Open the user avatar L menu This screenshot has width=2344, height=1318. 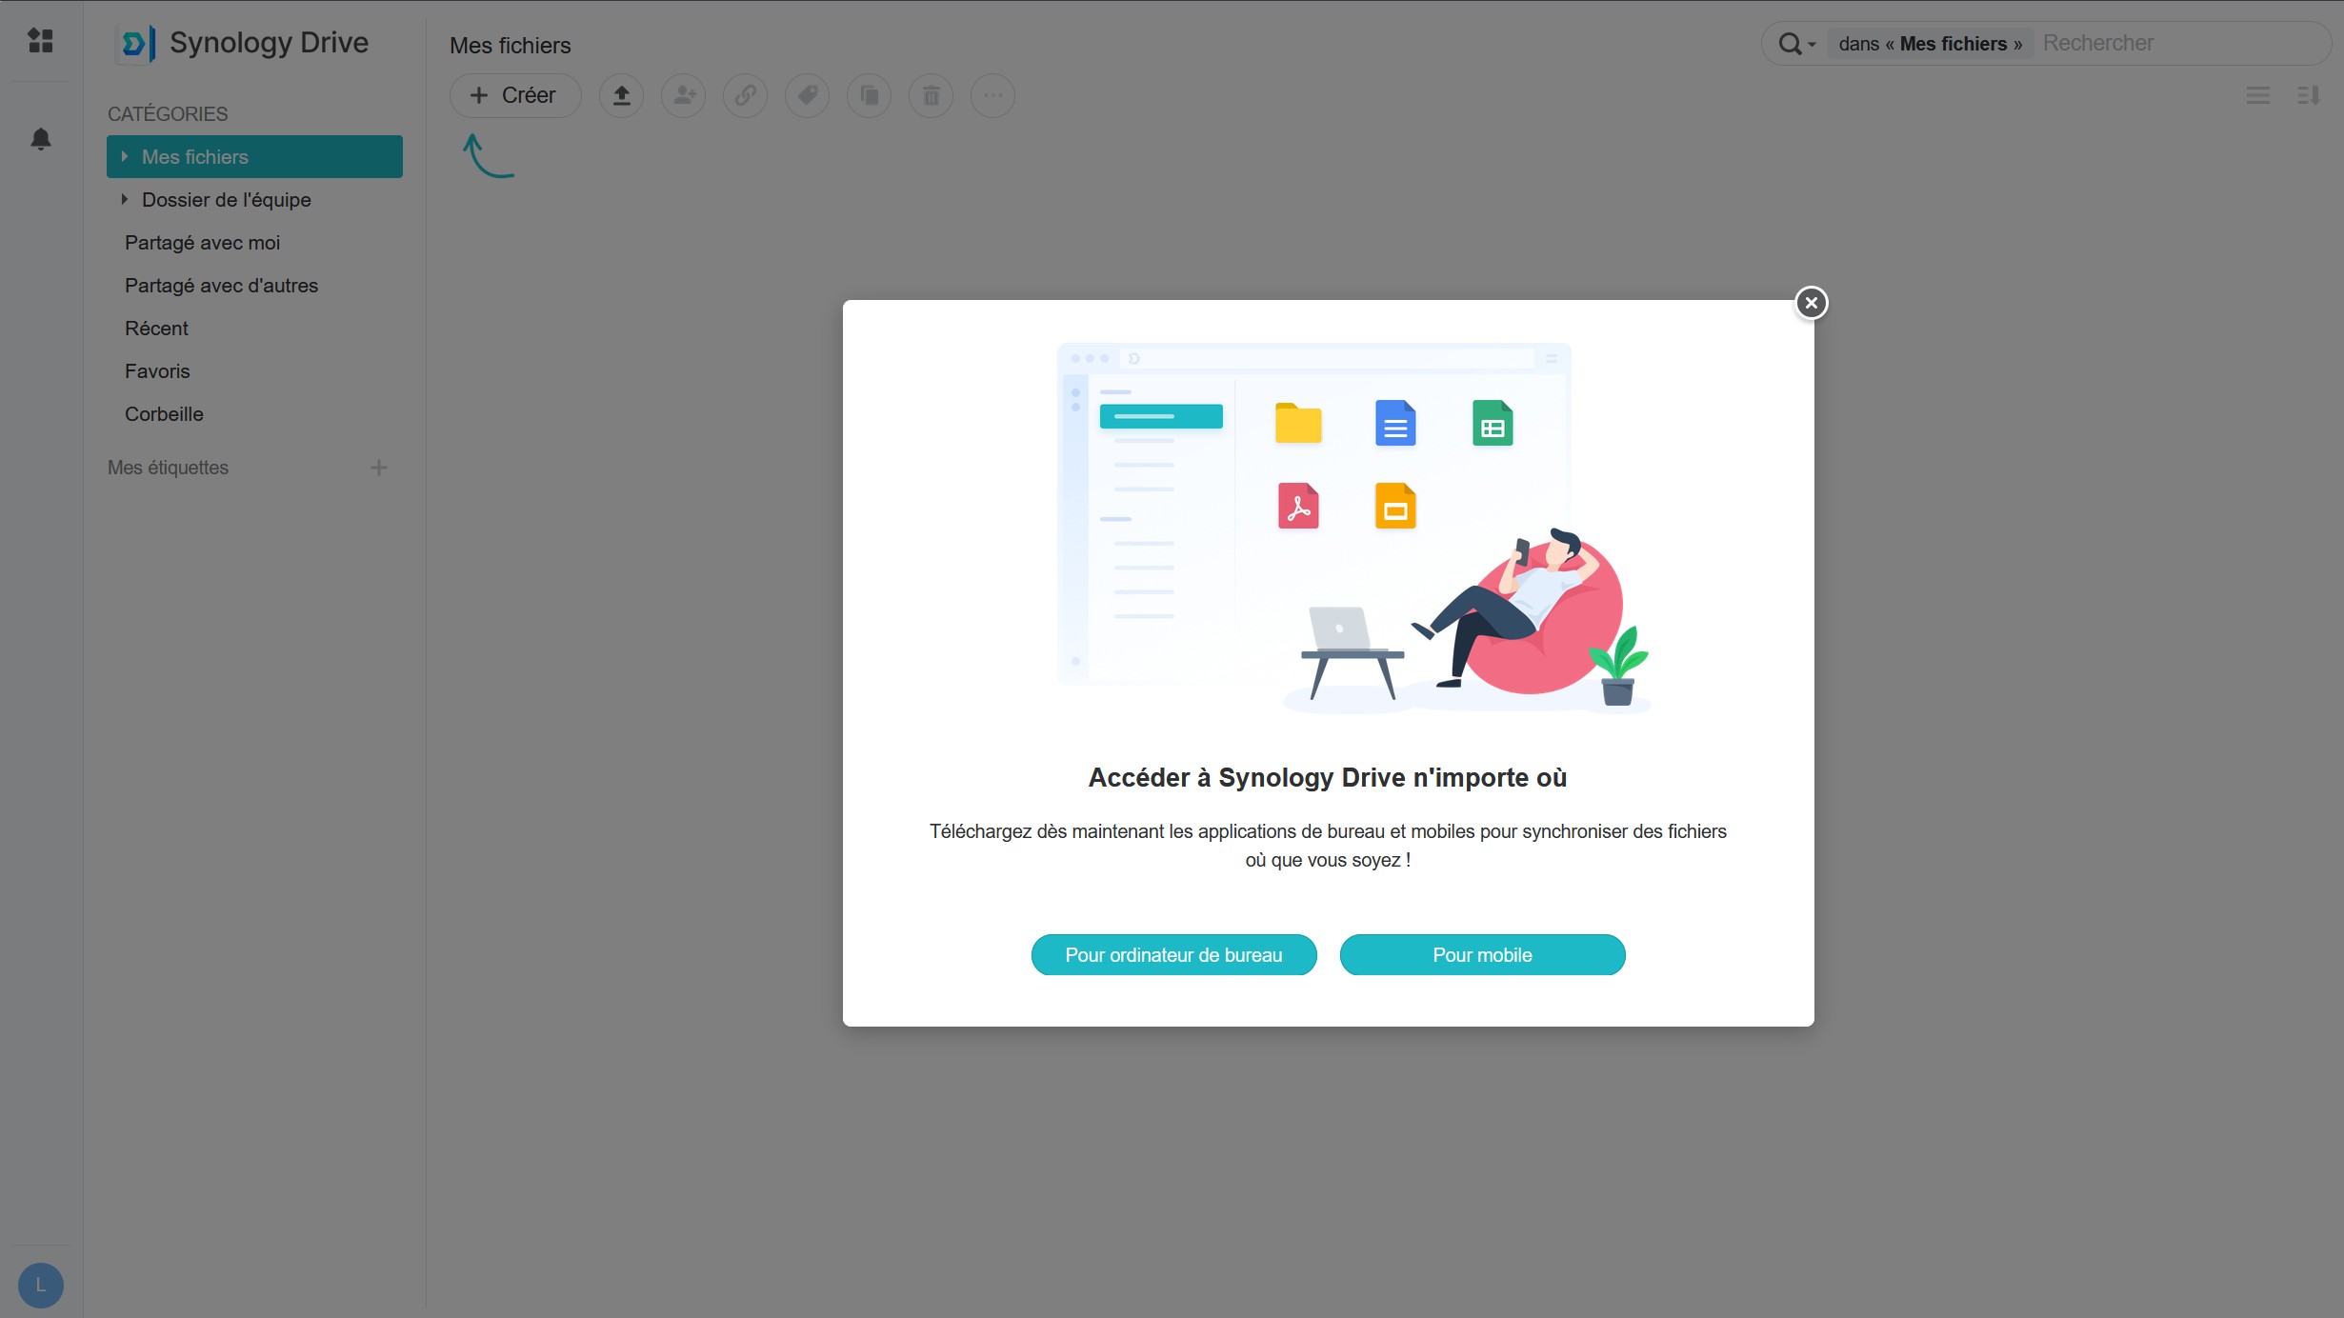point(41,1285)
